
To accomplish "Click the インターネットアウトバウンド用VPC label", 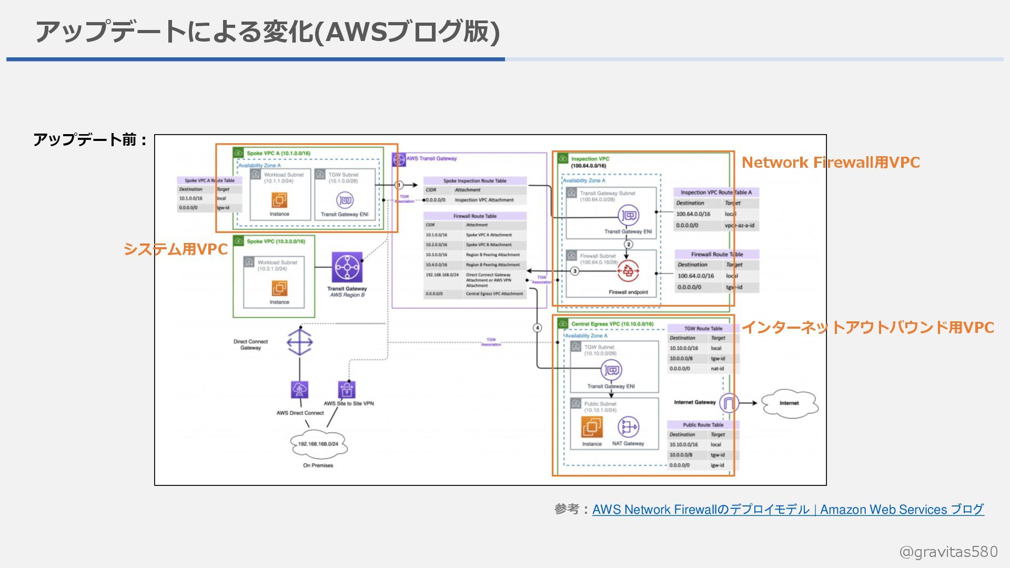I will point(868,328).
